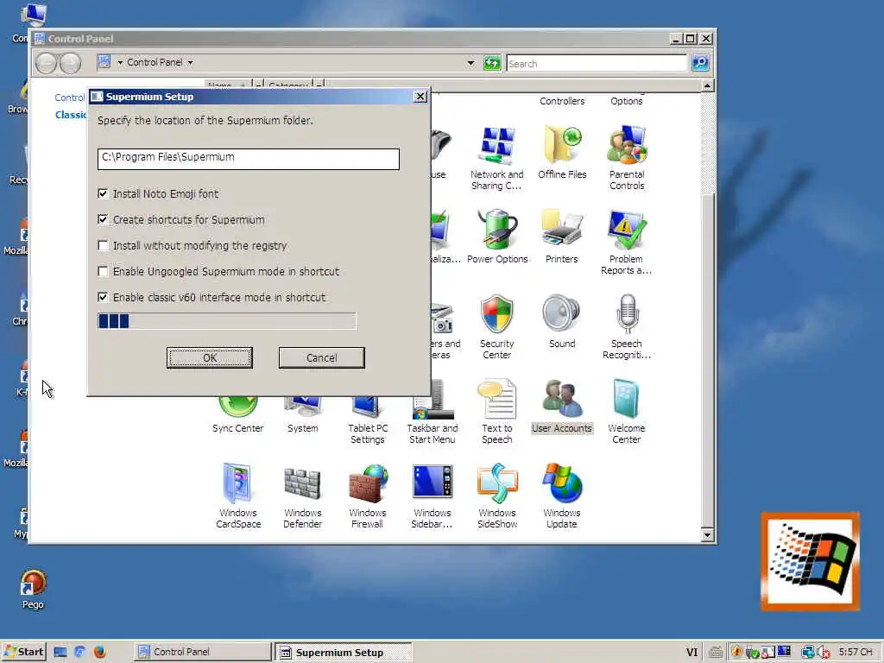Click scrollbar up arrow in Control Panel

click(x=708, y=85)
